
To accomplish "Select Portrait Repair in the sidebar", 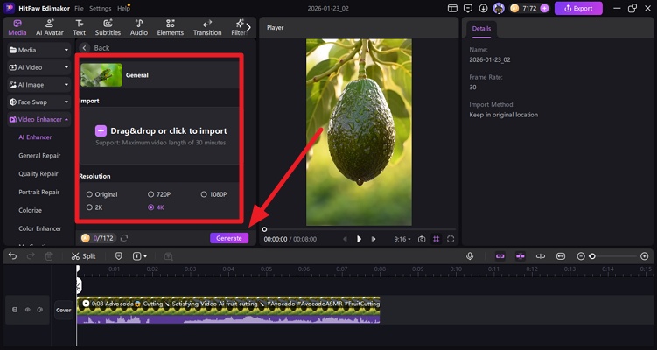I will click(39, 192).
